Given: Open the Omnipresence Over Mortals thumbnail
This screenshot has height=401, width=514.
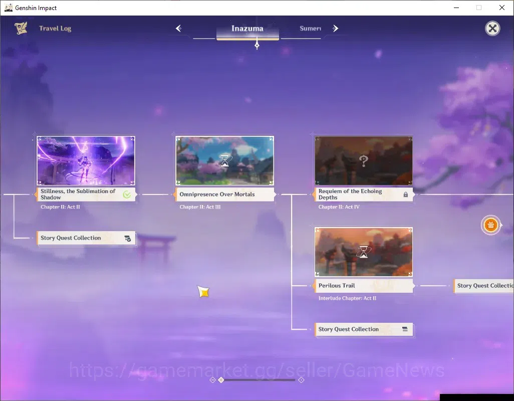Looking at the screenshot, I should coord(224,161).
